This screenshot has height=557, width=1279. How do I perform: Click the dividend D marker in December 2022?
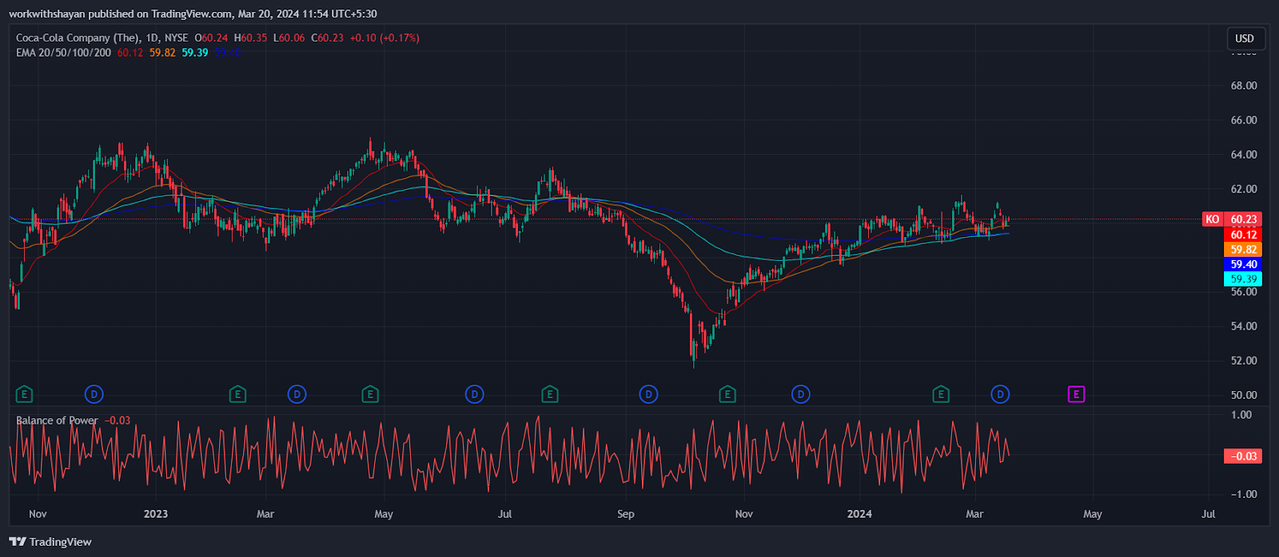pyautogui.click(x=94, y=394)
